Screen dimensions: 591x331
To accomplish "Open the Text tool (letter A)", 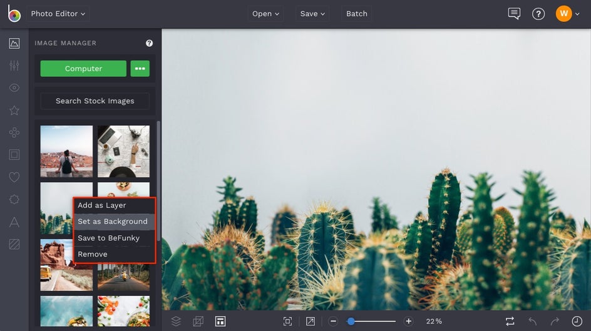I will coord(14,222).
